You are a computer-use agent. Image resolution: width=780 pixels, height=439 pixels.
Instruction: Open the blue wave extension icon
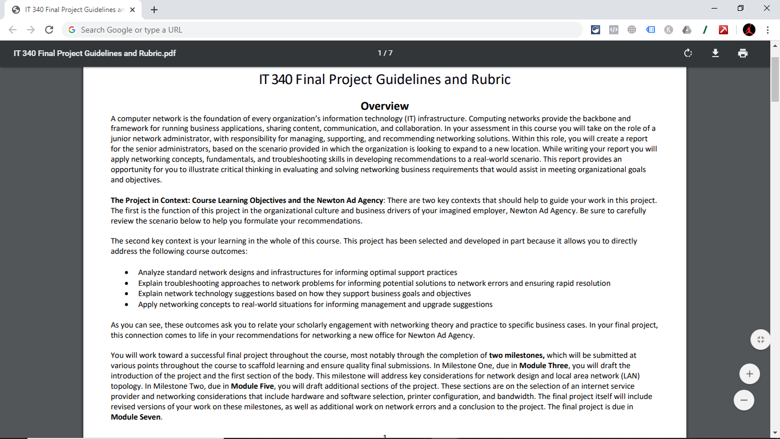point(596,30)
